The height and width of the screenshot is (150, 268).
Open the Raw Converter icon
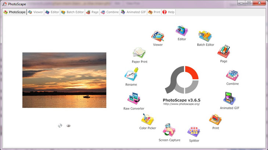(134, 98)
